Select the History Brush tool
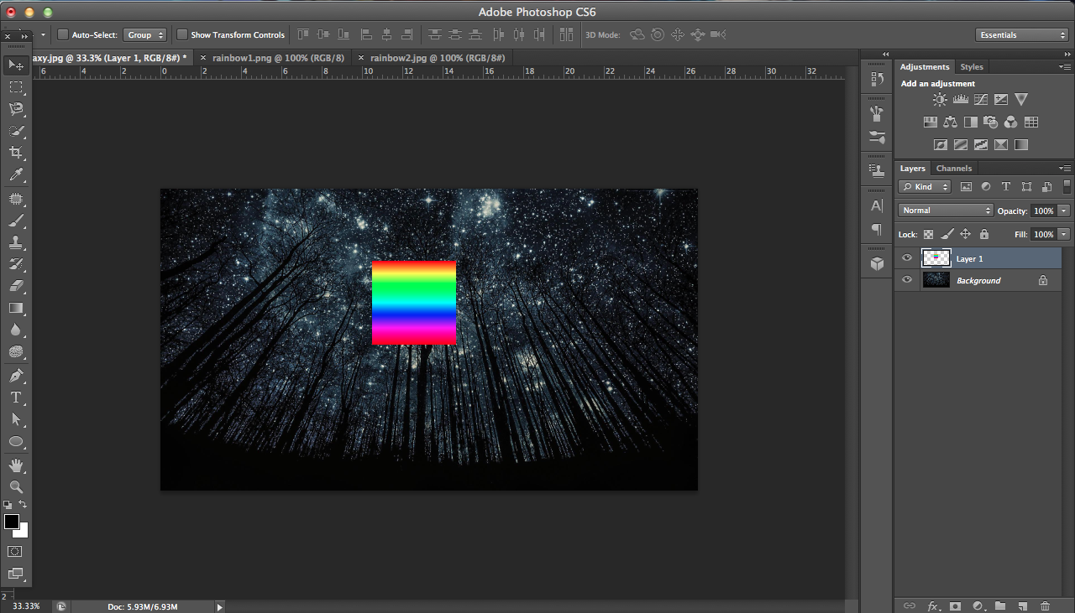 (16, 264)
